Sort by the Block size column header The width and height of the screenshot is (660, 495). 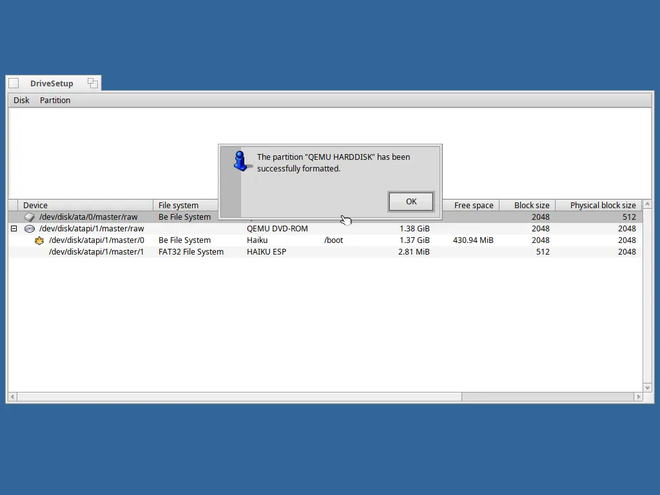point(527,206)
